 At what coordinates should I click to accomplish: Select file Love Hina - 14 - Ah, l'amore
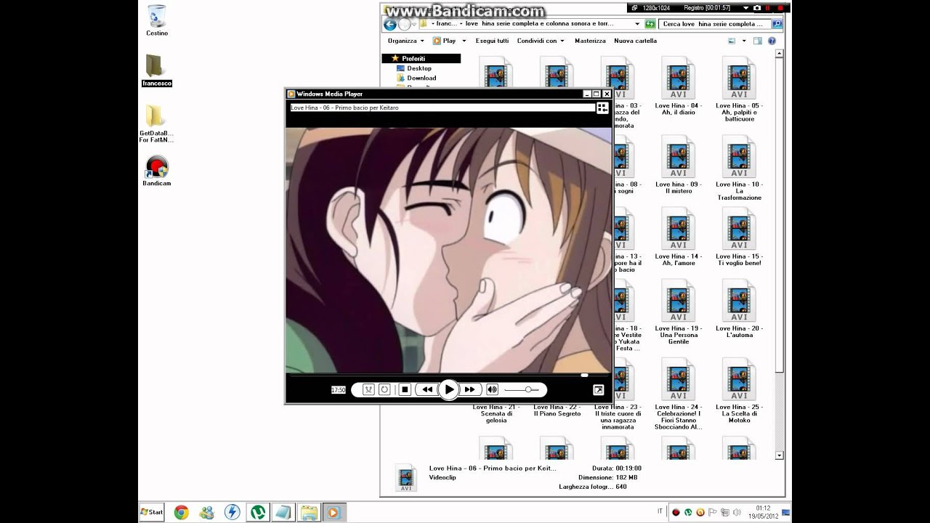click(x=678, y=236)
